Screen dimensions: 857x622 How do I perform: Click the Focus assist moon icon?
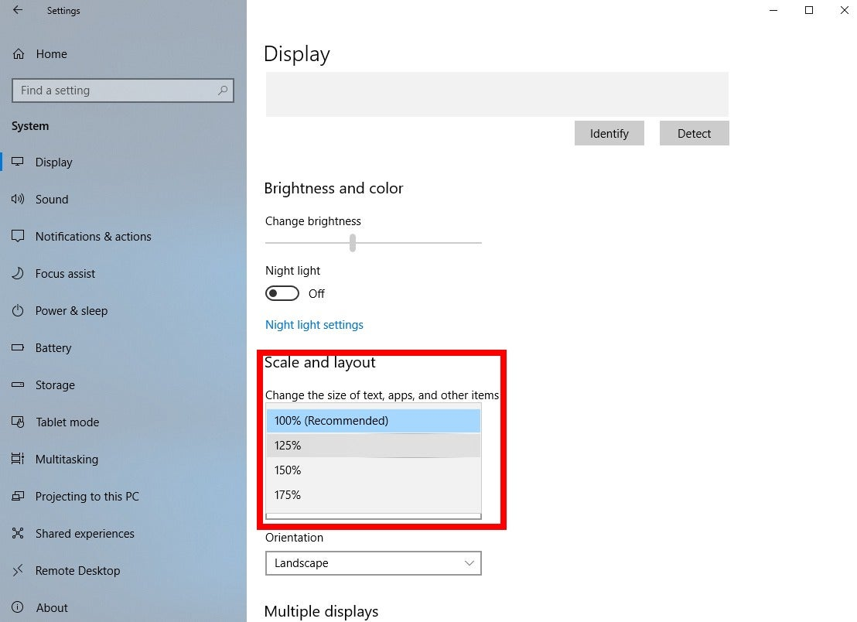[18, 273]
